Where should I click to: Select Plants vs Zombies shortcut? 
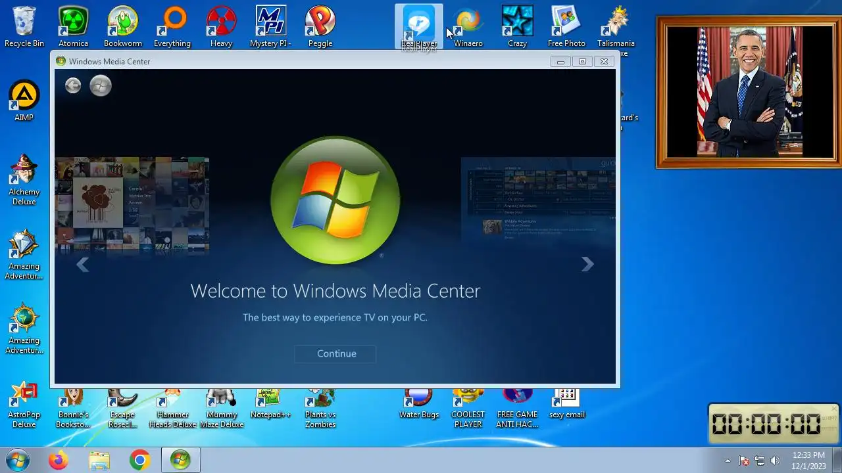point(320,407)
